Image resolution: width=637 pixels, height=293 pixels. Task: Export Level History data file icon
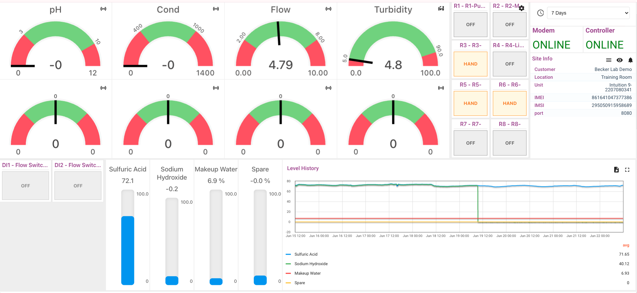pos(616,170)
